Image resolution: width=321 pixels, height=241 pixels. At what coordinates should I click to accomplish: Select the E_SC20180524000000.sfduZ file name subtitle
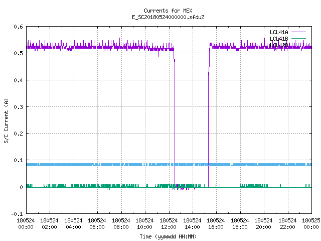[x=168, y=17]
